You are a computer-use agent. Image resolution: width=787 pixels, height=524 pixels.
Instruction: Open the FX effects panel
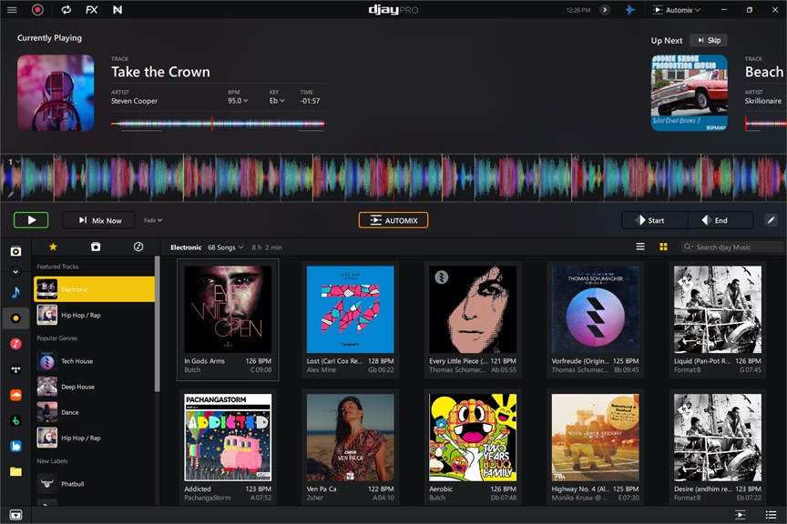pyautogui.click(x=91, y=9)
